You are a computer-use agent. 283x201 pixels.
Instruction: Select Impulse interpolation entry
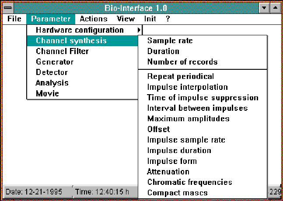(187, 87)
